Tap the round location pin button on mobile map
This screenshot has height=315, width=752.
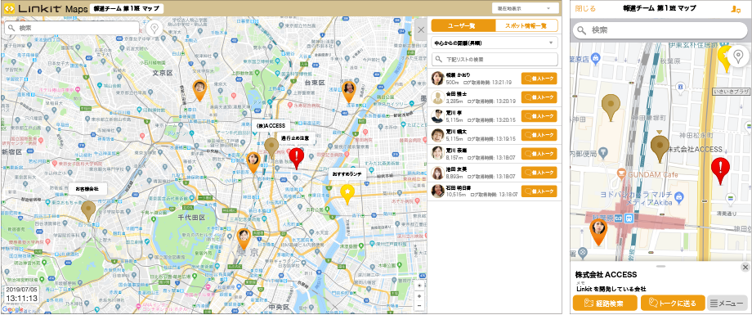[737, 56]
